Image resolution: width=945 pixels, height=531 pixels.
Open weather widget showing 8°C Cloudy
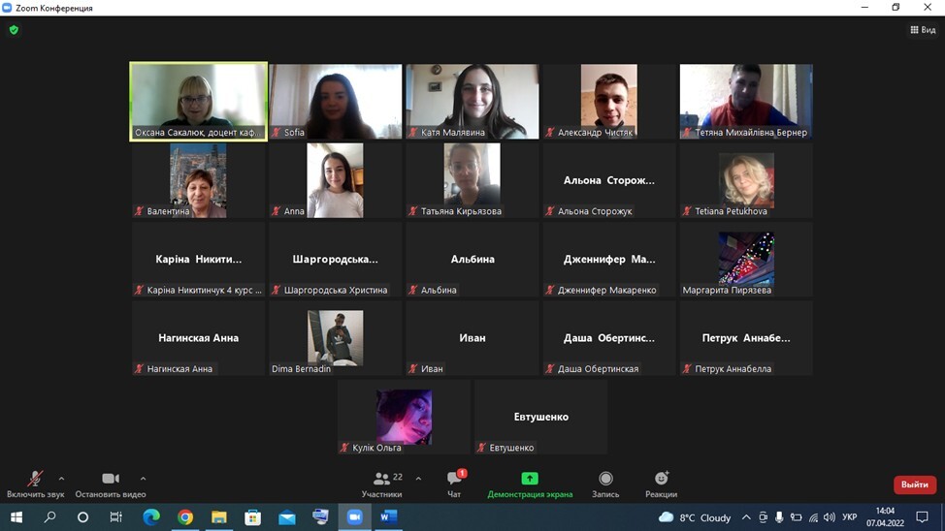pos(695,517)
